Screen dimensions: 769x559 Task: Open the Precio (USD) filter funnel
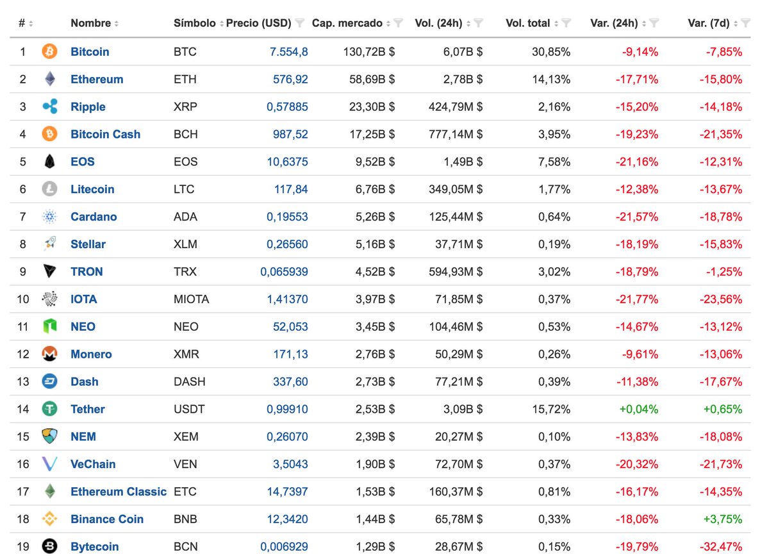(300, 23)
